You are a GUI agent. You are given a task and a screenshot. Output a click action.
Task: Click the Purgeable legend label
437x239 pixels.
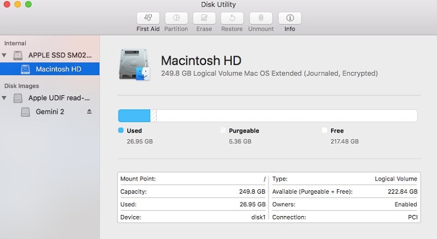click(244, 130)
